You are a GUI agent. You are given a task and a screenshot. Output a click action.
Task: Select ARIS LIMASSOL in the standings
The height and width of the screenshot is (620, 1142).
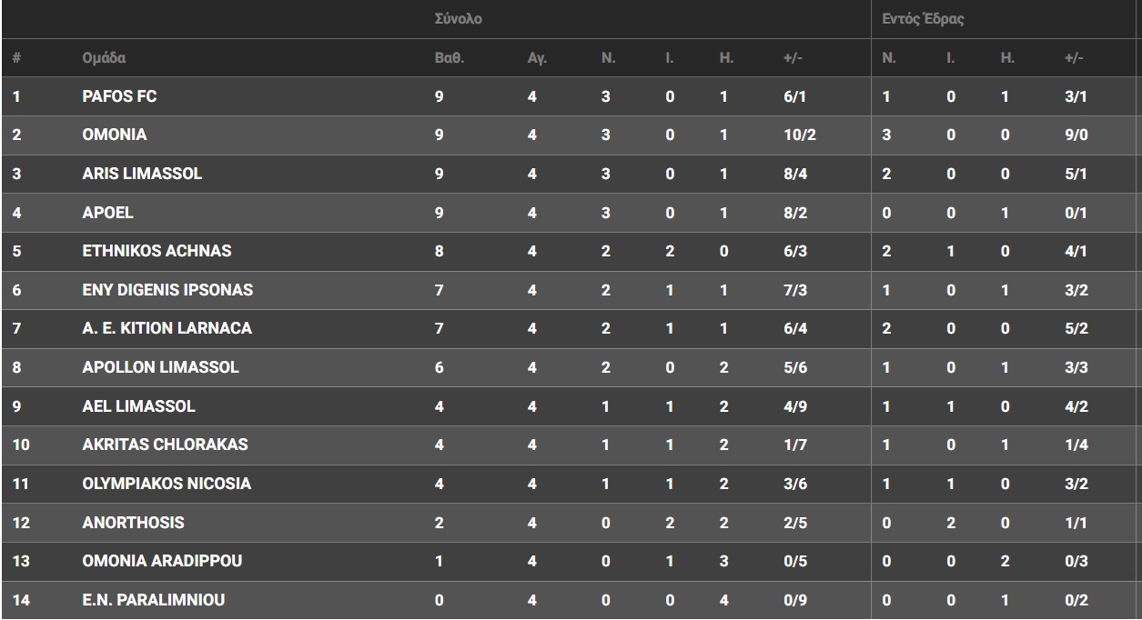(142, 174)
